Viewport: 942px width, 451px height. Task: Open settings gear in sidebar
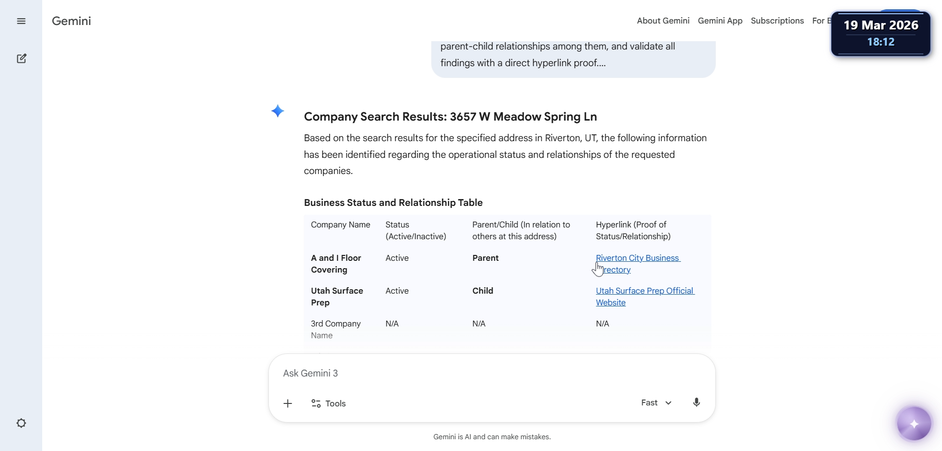[21, 423]
